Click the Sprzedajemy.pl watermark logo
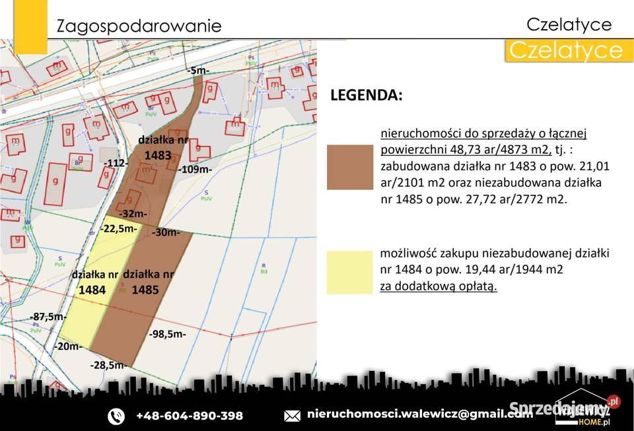Screen dimensions: 634x431 click(x=565, y=407)
